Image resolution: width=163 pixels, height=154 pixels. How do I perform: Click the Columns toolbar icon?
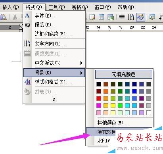(122, 17)
